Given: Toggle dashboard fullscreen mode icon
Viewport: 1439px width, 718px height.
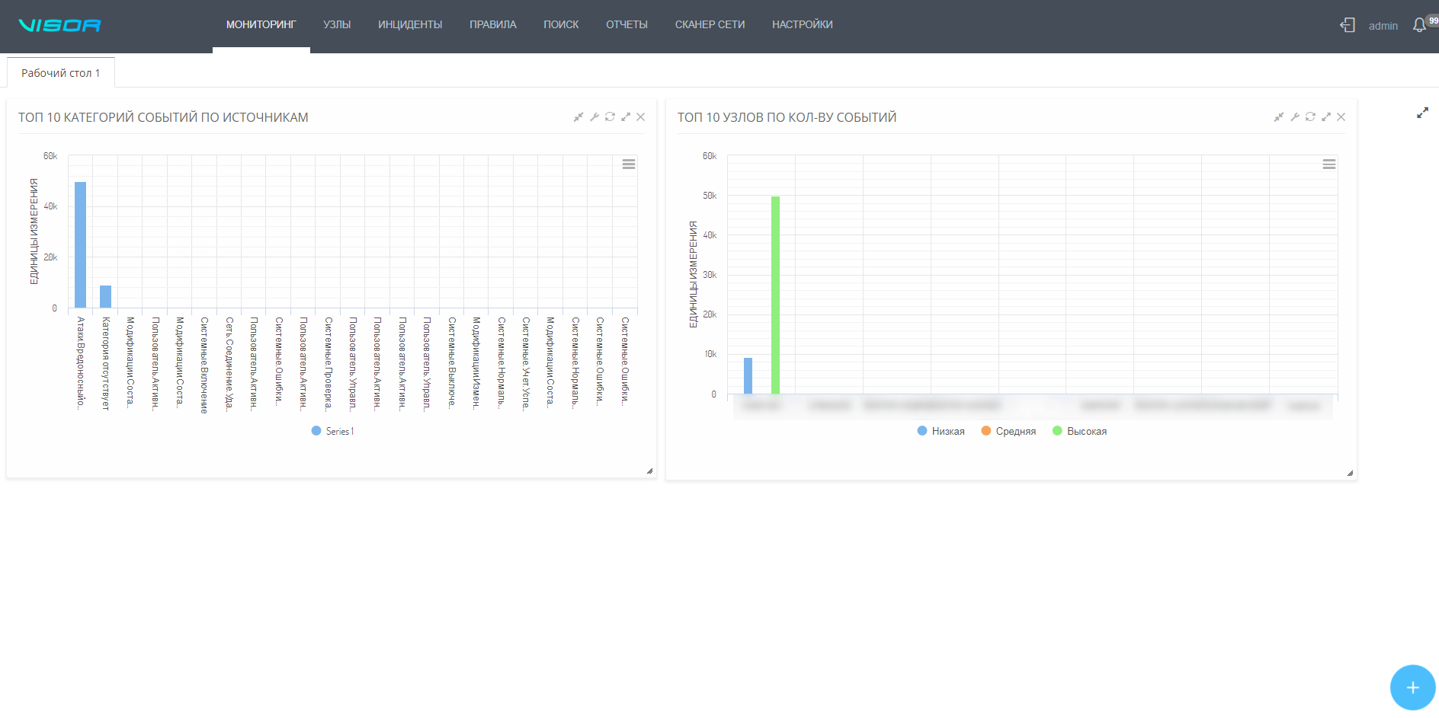Looking at the screenshot, I should 1422,113.
